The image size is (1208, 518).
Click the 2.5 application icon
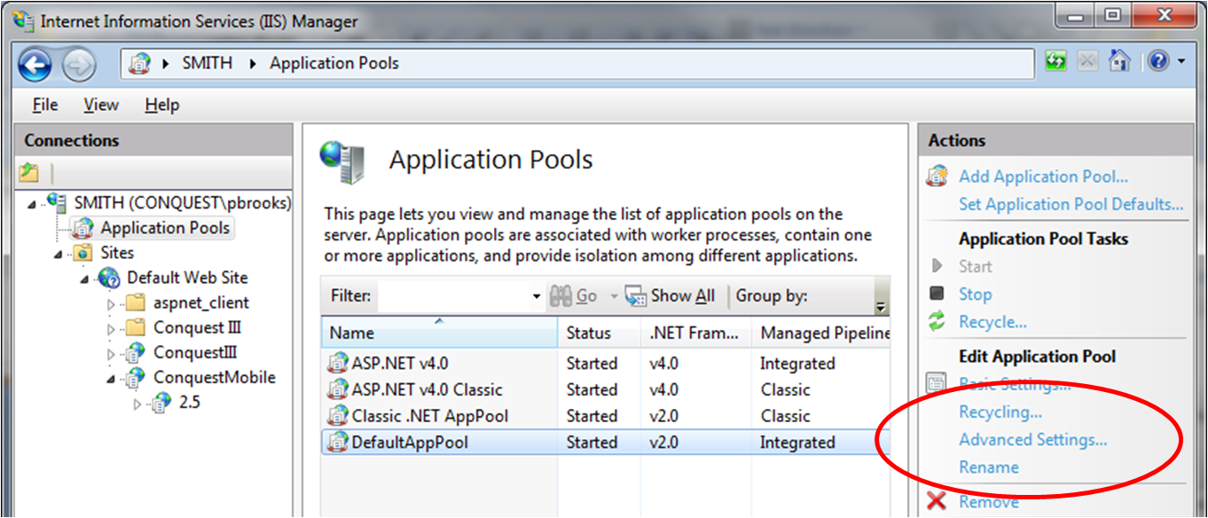click(161, 403)
